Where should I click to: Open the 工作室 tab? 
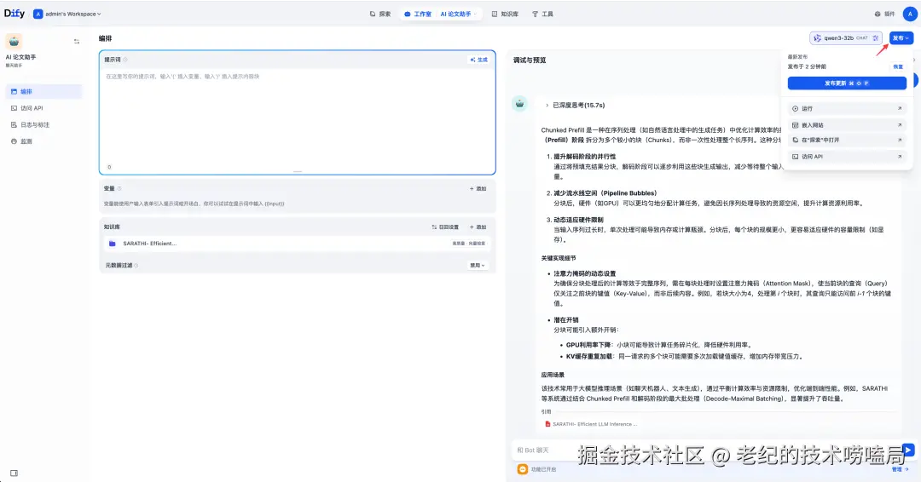(418, 14)
